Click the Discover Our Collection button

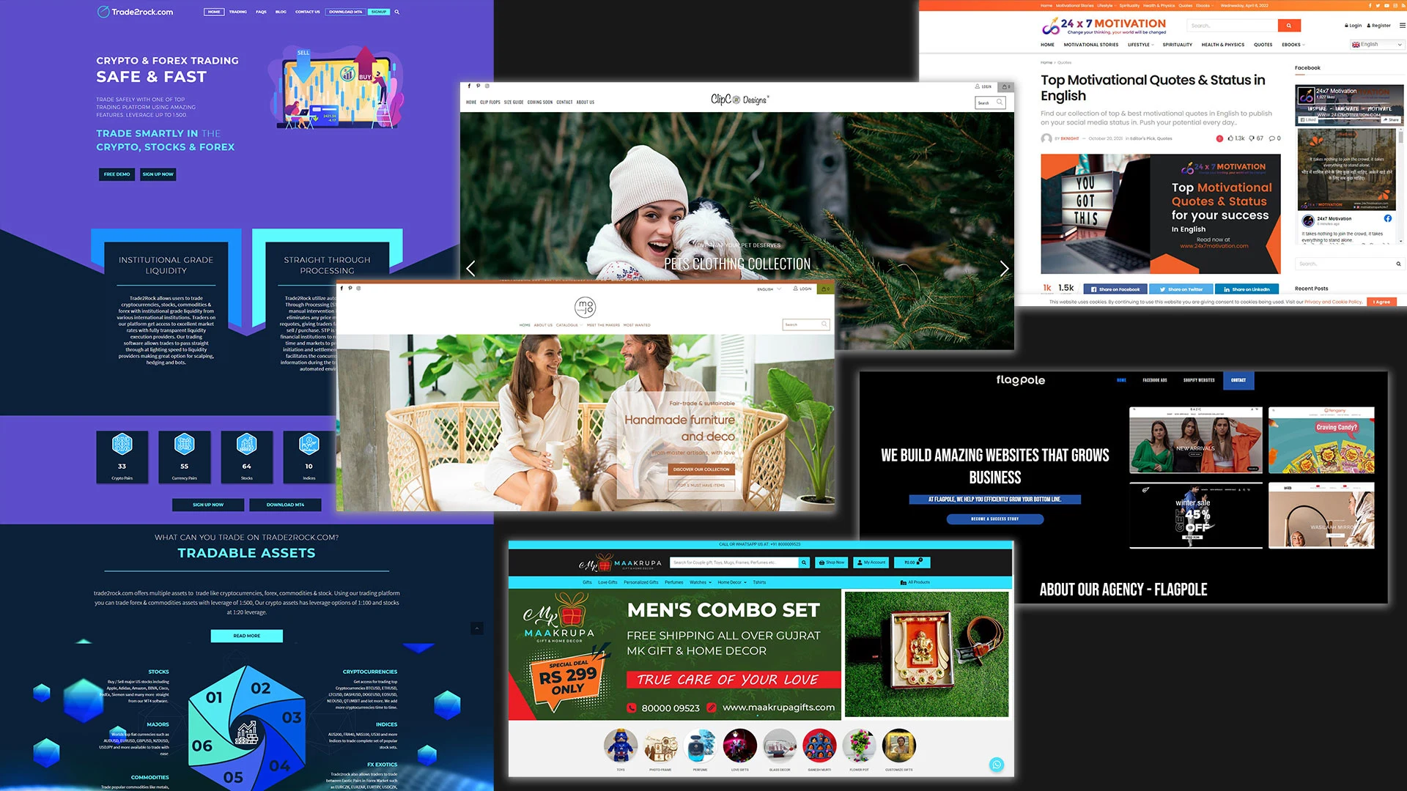click(701, 469)
